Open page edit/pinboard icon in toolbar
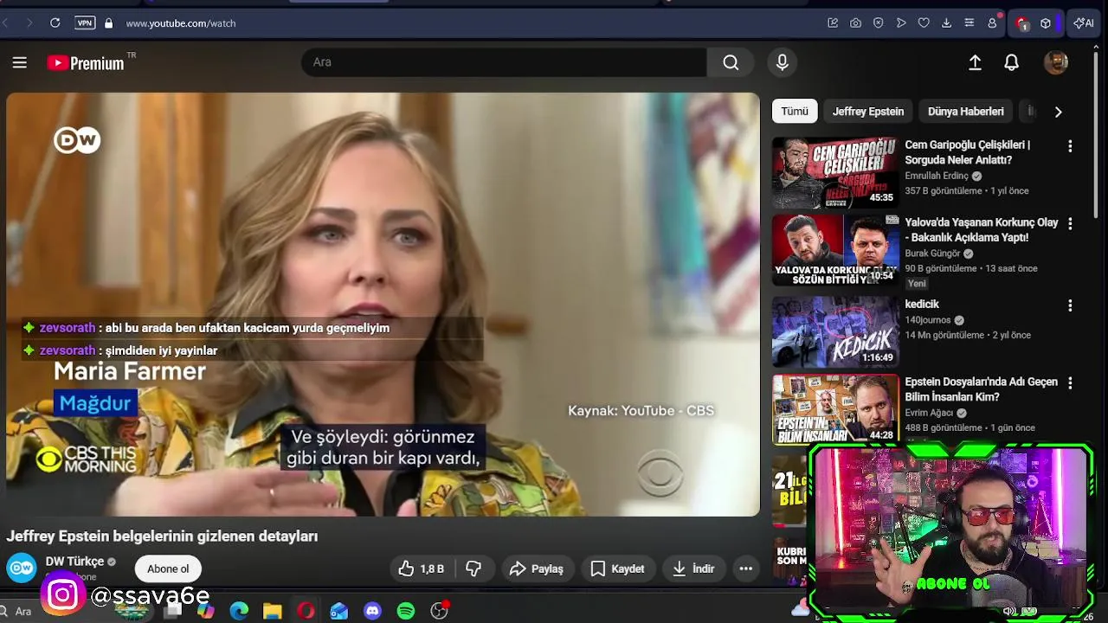 [x=833, y=23]
